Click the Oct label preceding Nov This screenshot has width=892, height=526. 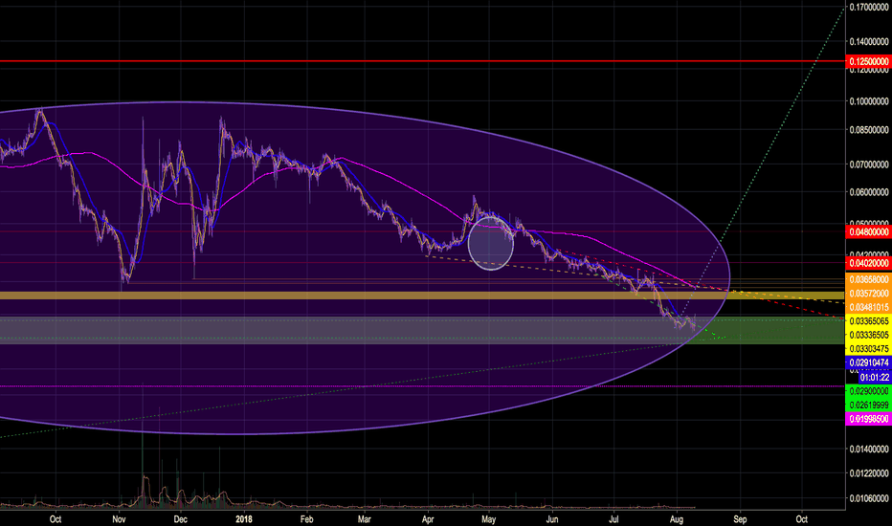[56, 519]
